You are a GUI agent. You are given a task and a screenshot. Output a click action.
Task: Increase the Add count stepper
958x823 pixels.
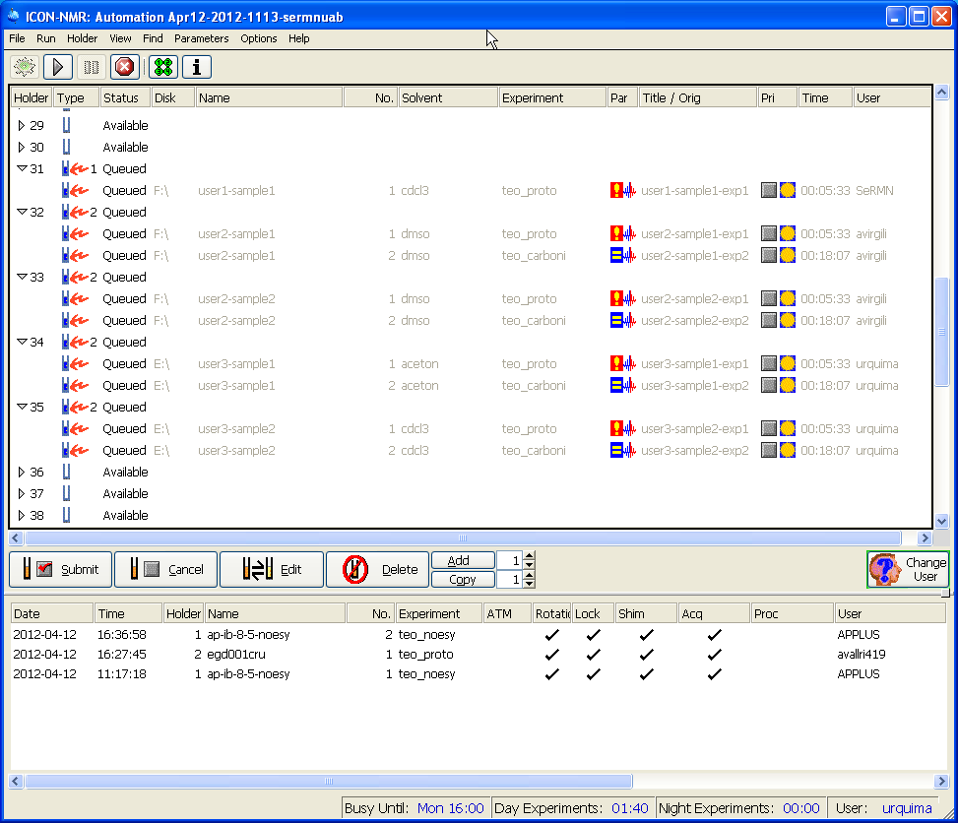click(530, 556)
